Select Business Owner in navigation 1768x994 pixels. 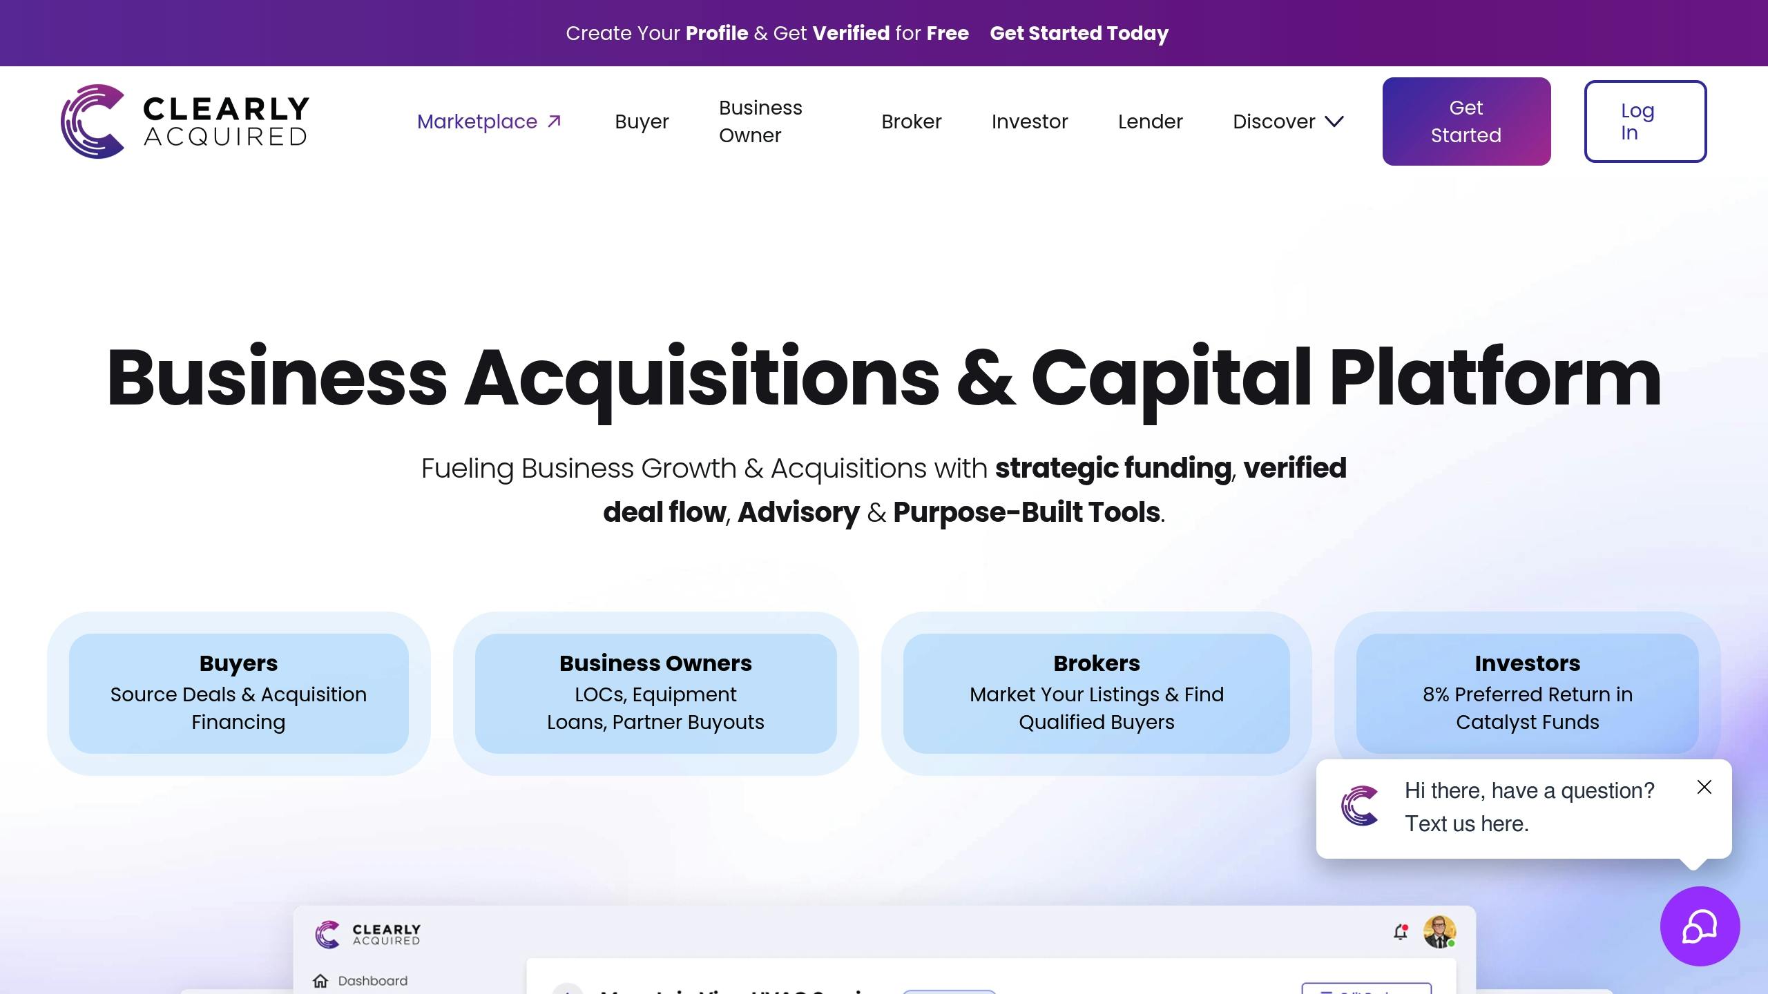tap(760, 121)
